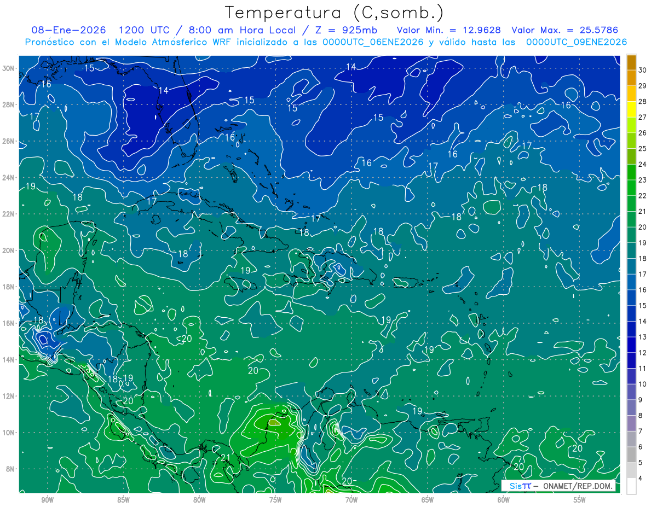Click the 24N latitude axis label
This screenshot has width=657, height=507.
(x=9, y=178)
